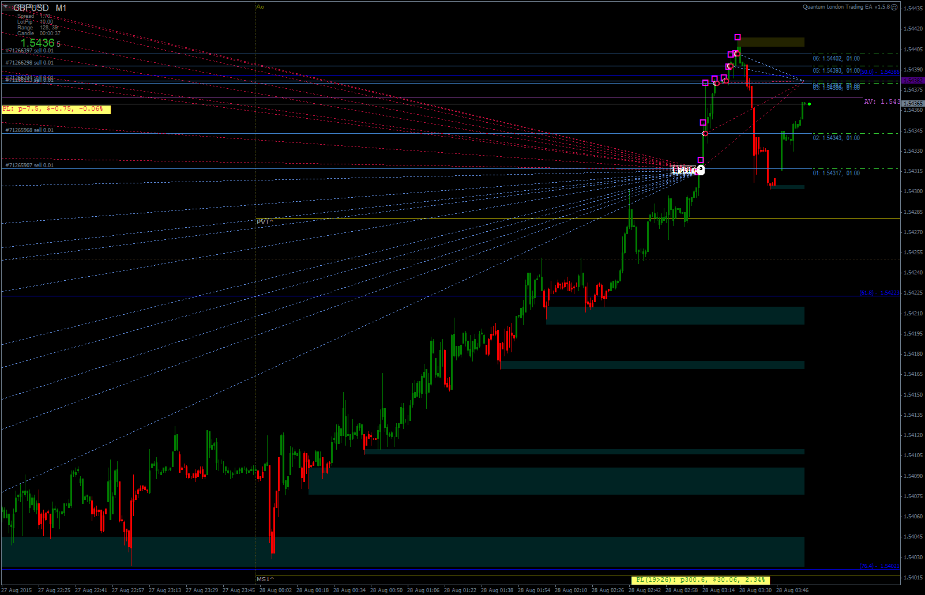
Task: Click the (50.0) Fibonacci level label
Action: pyautogui.click(x=880, y=72)
